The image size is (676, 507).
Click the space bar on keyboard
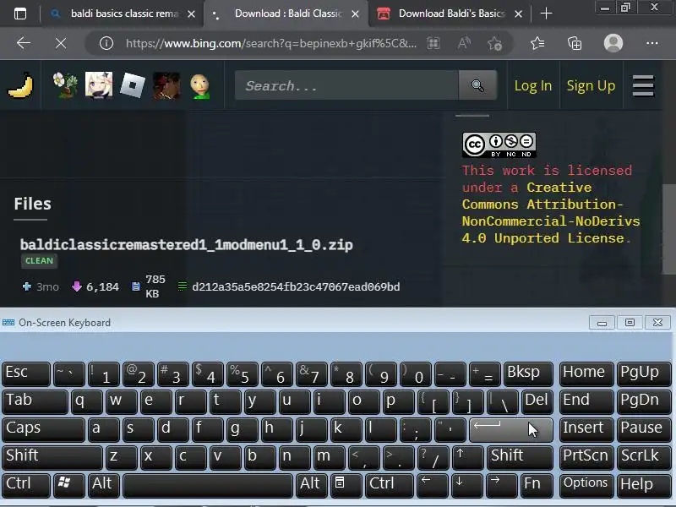(x=207, y=484)
